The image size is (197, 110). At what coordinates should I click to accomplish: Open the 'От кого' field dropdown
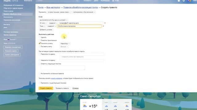(43, 23)
